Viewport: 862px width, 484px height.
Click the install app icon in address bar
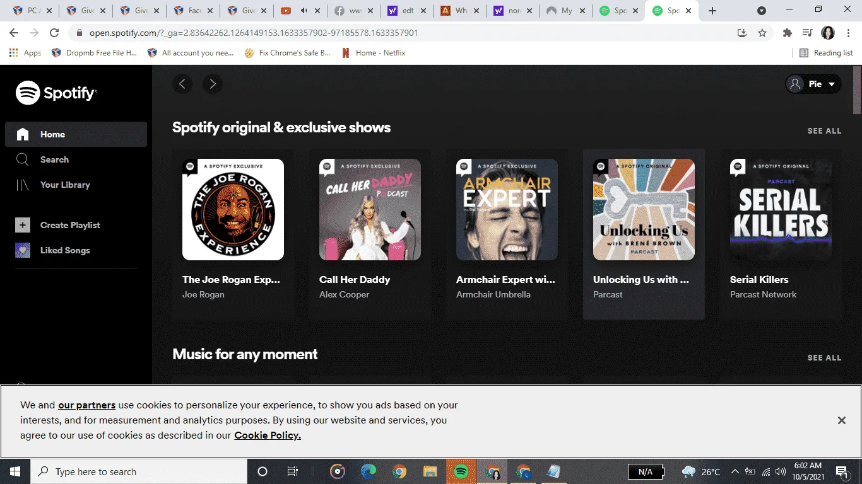(742, 33)
